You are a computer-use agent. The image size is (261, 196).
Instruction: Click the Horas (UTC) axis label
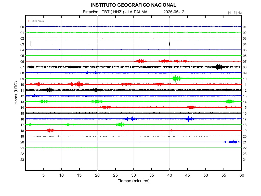(16, 93)
